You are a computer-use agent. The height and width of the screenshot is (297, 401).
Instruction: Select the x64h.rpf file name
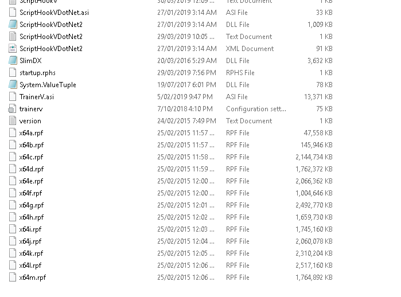click(x=31, y=217)
